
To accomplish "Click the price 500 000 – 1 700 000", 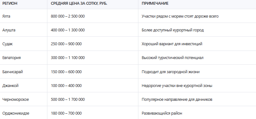I will [x=68, y=100].
